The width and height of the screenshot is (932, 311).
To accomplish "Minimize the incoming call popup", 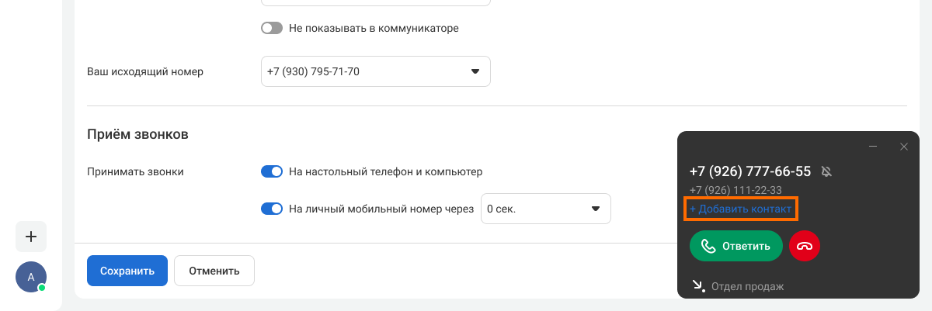I will (x=873, y=146).
